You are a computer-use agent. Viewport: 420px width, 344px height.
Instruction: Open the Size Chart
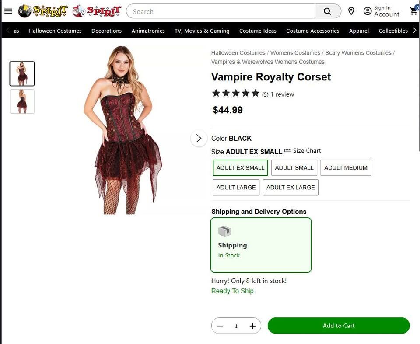303,151
